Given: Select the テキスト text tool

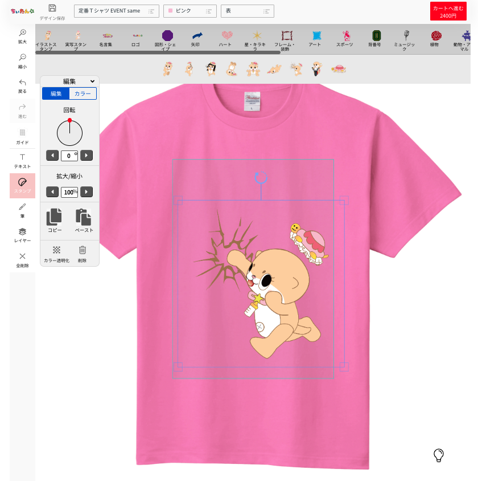Looking at the screenshot, I should 22,161.
